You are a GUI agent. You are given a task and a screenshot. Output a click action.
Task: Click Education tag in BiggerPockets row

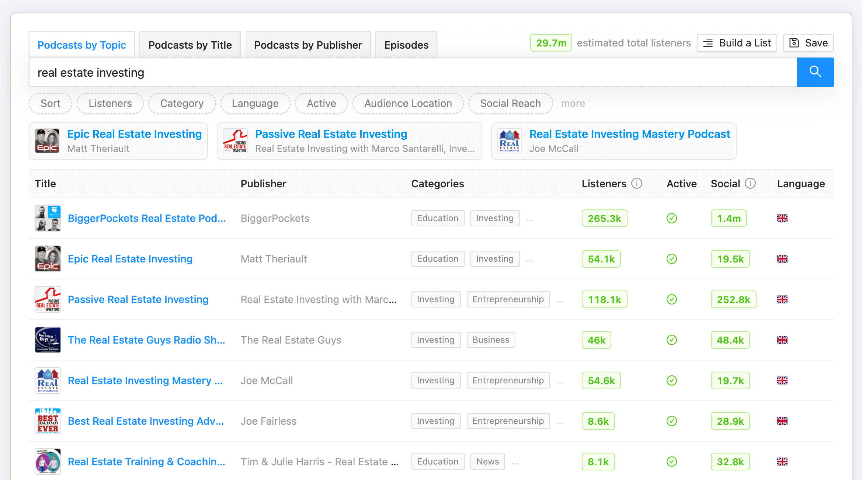438,218
